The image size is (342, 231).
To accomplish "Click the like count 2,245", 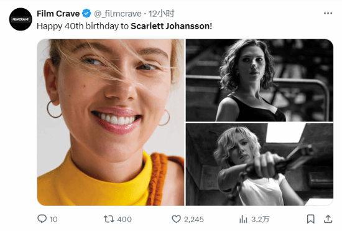I will click(x=193, y=219).
